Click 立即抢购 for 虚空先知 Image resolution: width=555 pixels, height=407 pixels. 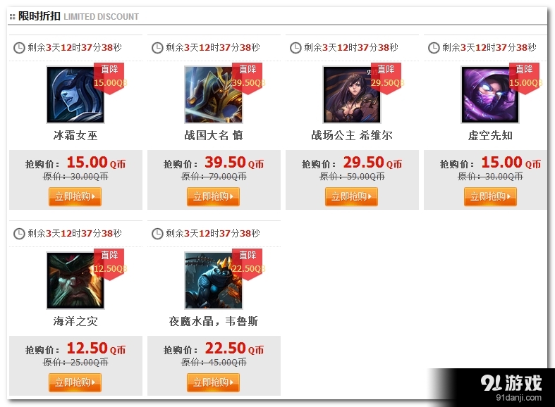(x=490, y=196)
